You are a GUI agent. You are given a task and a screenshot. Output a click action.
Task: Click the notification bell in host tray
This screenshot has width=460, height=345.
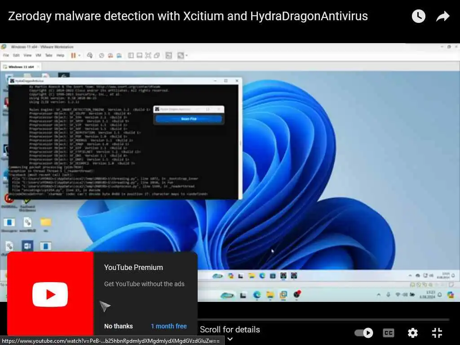pos(440,295)
